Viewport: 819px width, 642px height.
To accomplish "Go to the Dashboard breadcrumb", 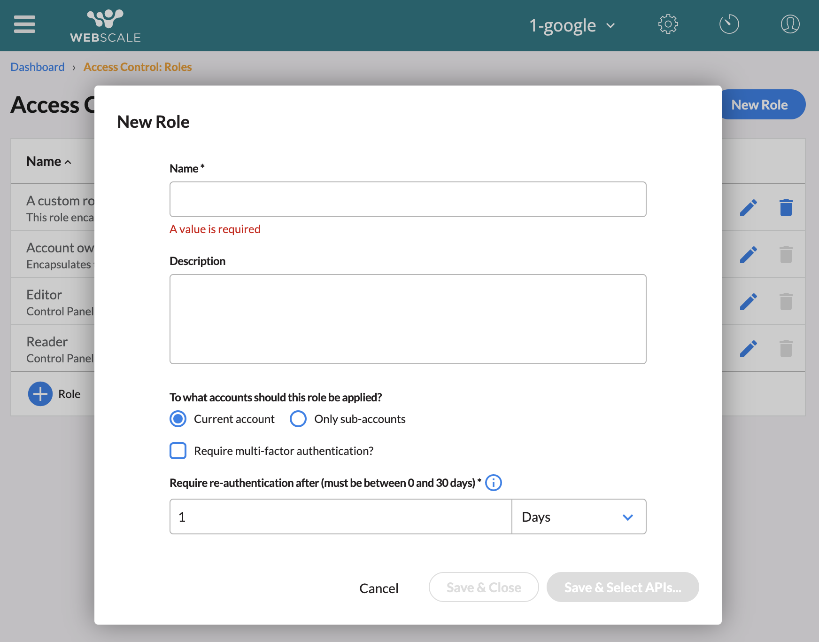I will pyautogui.click(x=38, y=67).
